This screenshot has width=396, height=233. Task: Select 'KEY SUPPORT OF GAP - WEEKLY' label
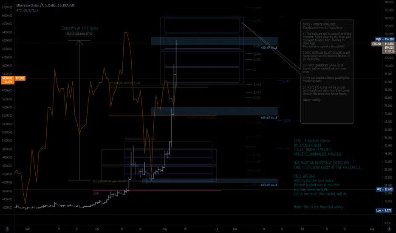110,181
